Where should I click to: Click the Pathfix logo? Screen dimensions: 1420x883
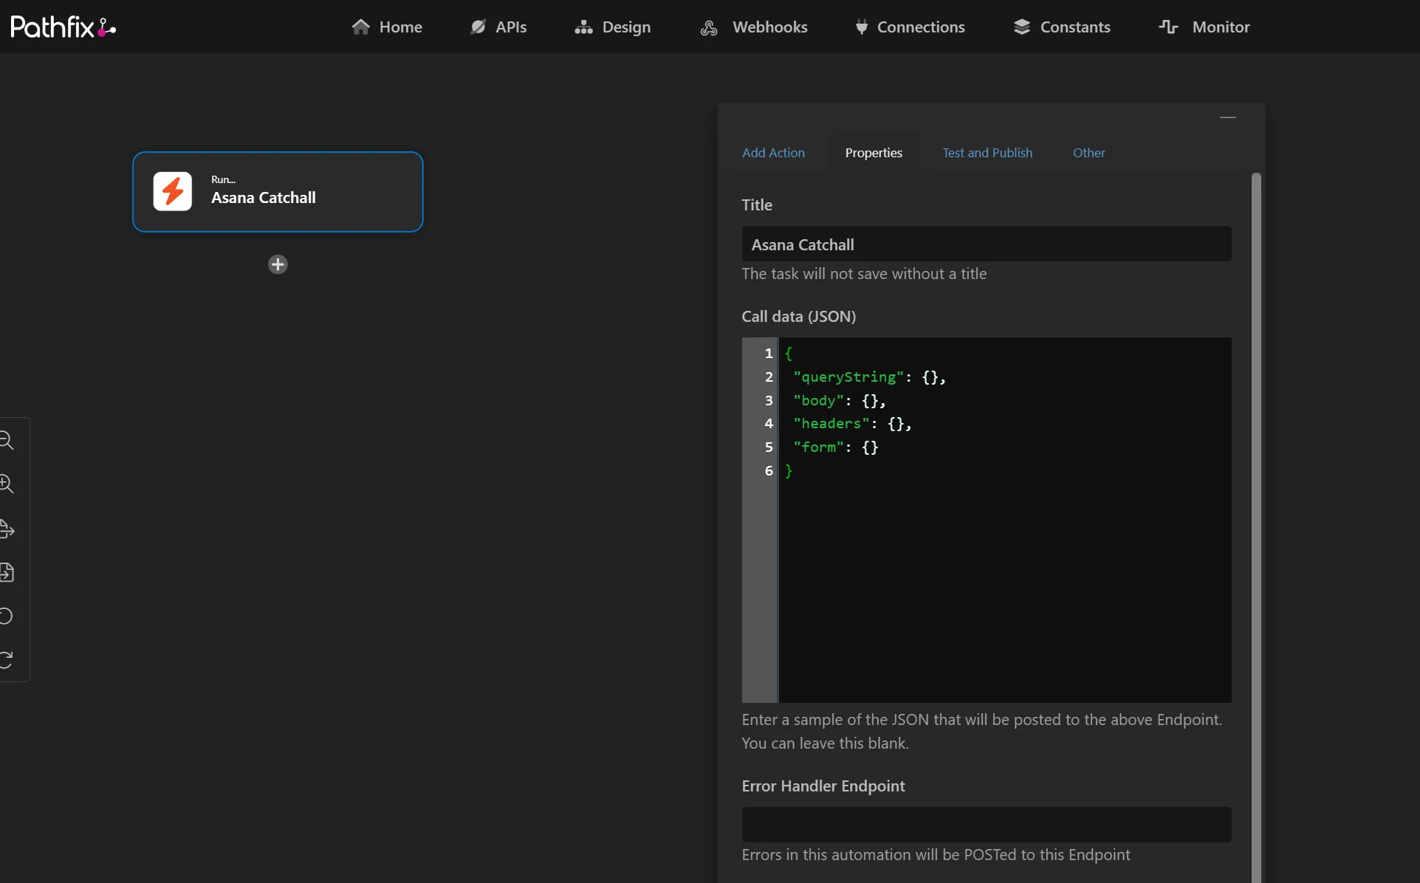[64, 27]
